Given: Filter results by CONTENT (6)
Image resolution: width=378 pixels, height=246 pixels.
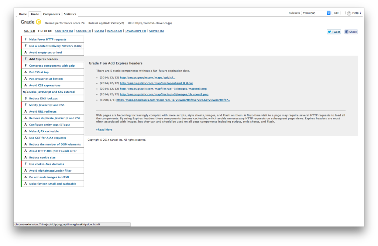Looking at the screenshot, I should click(x=64, y=31).
